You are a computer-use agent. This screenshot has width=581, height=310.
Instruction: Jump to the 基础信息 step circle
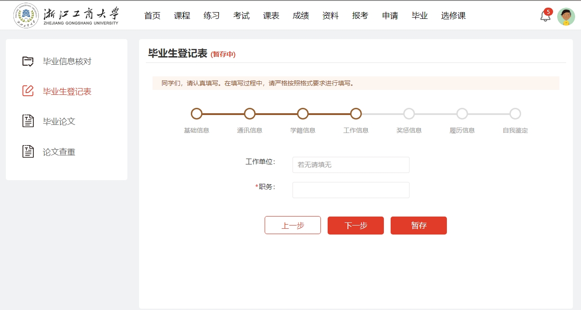point(197,114)
